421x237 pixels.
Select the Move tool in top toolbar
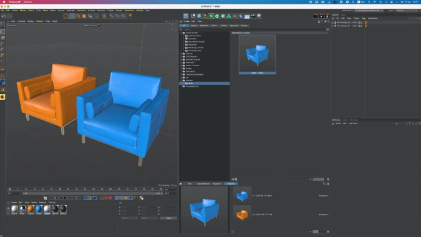point(72,16)
